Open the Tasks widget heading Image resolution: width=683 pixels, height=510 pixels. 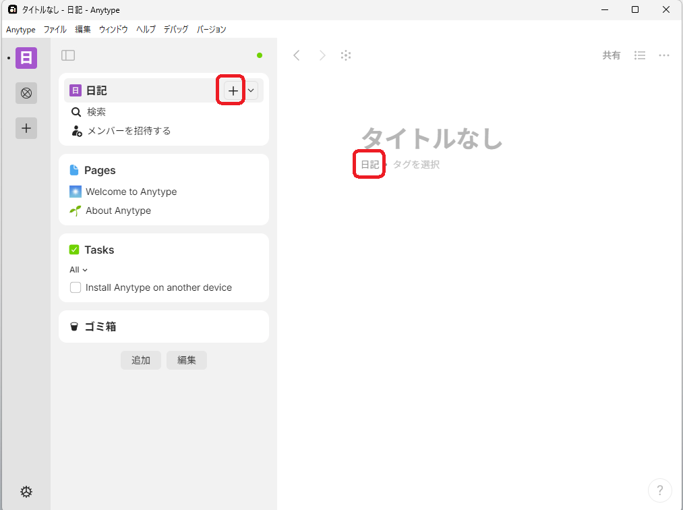[99, 250]
